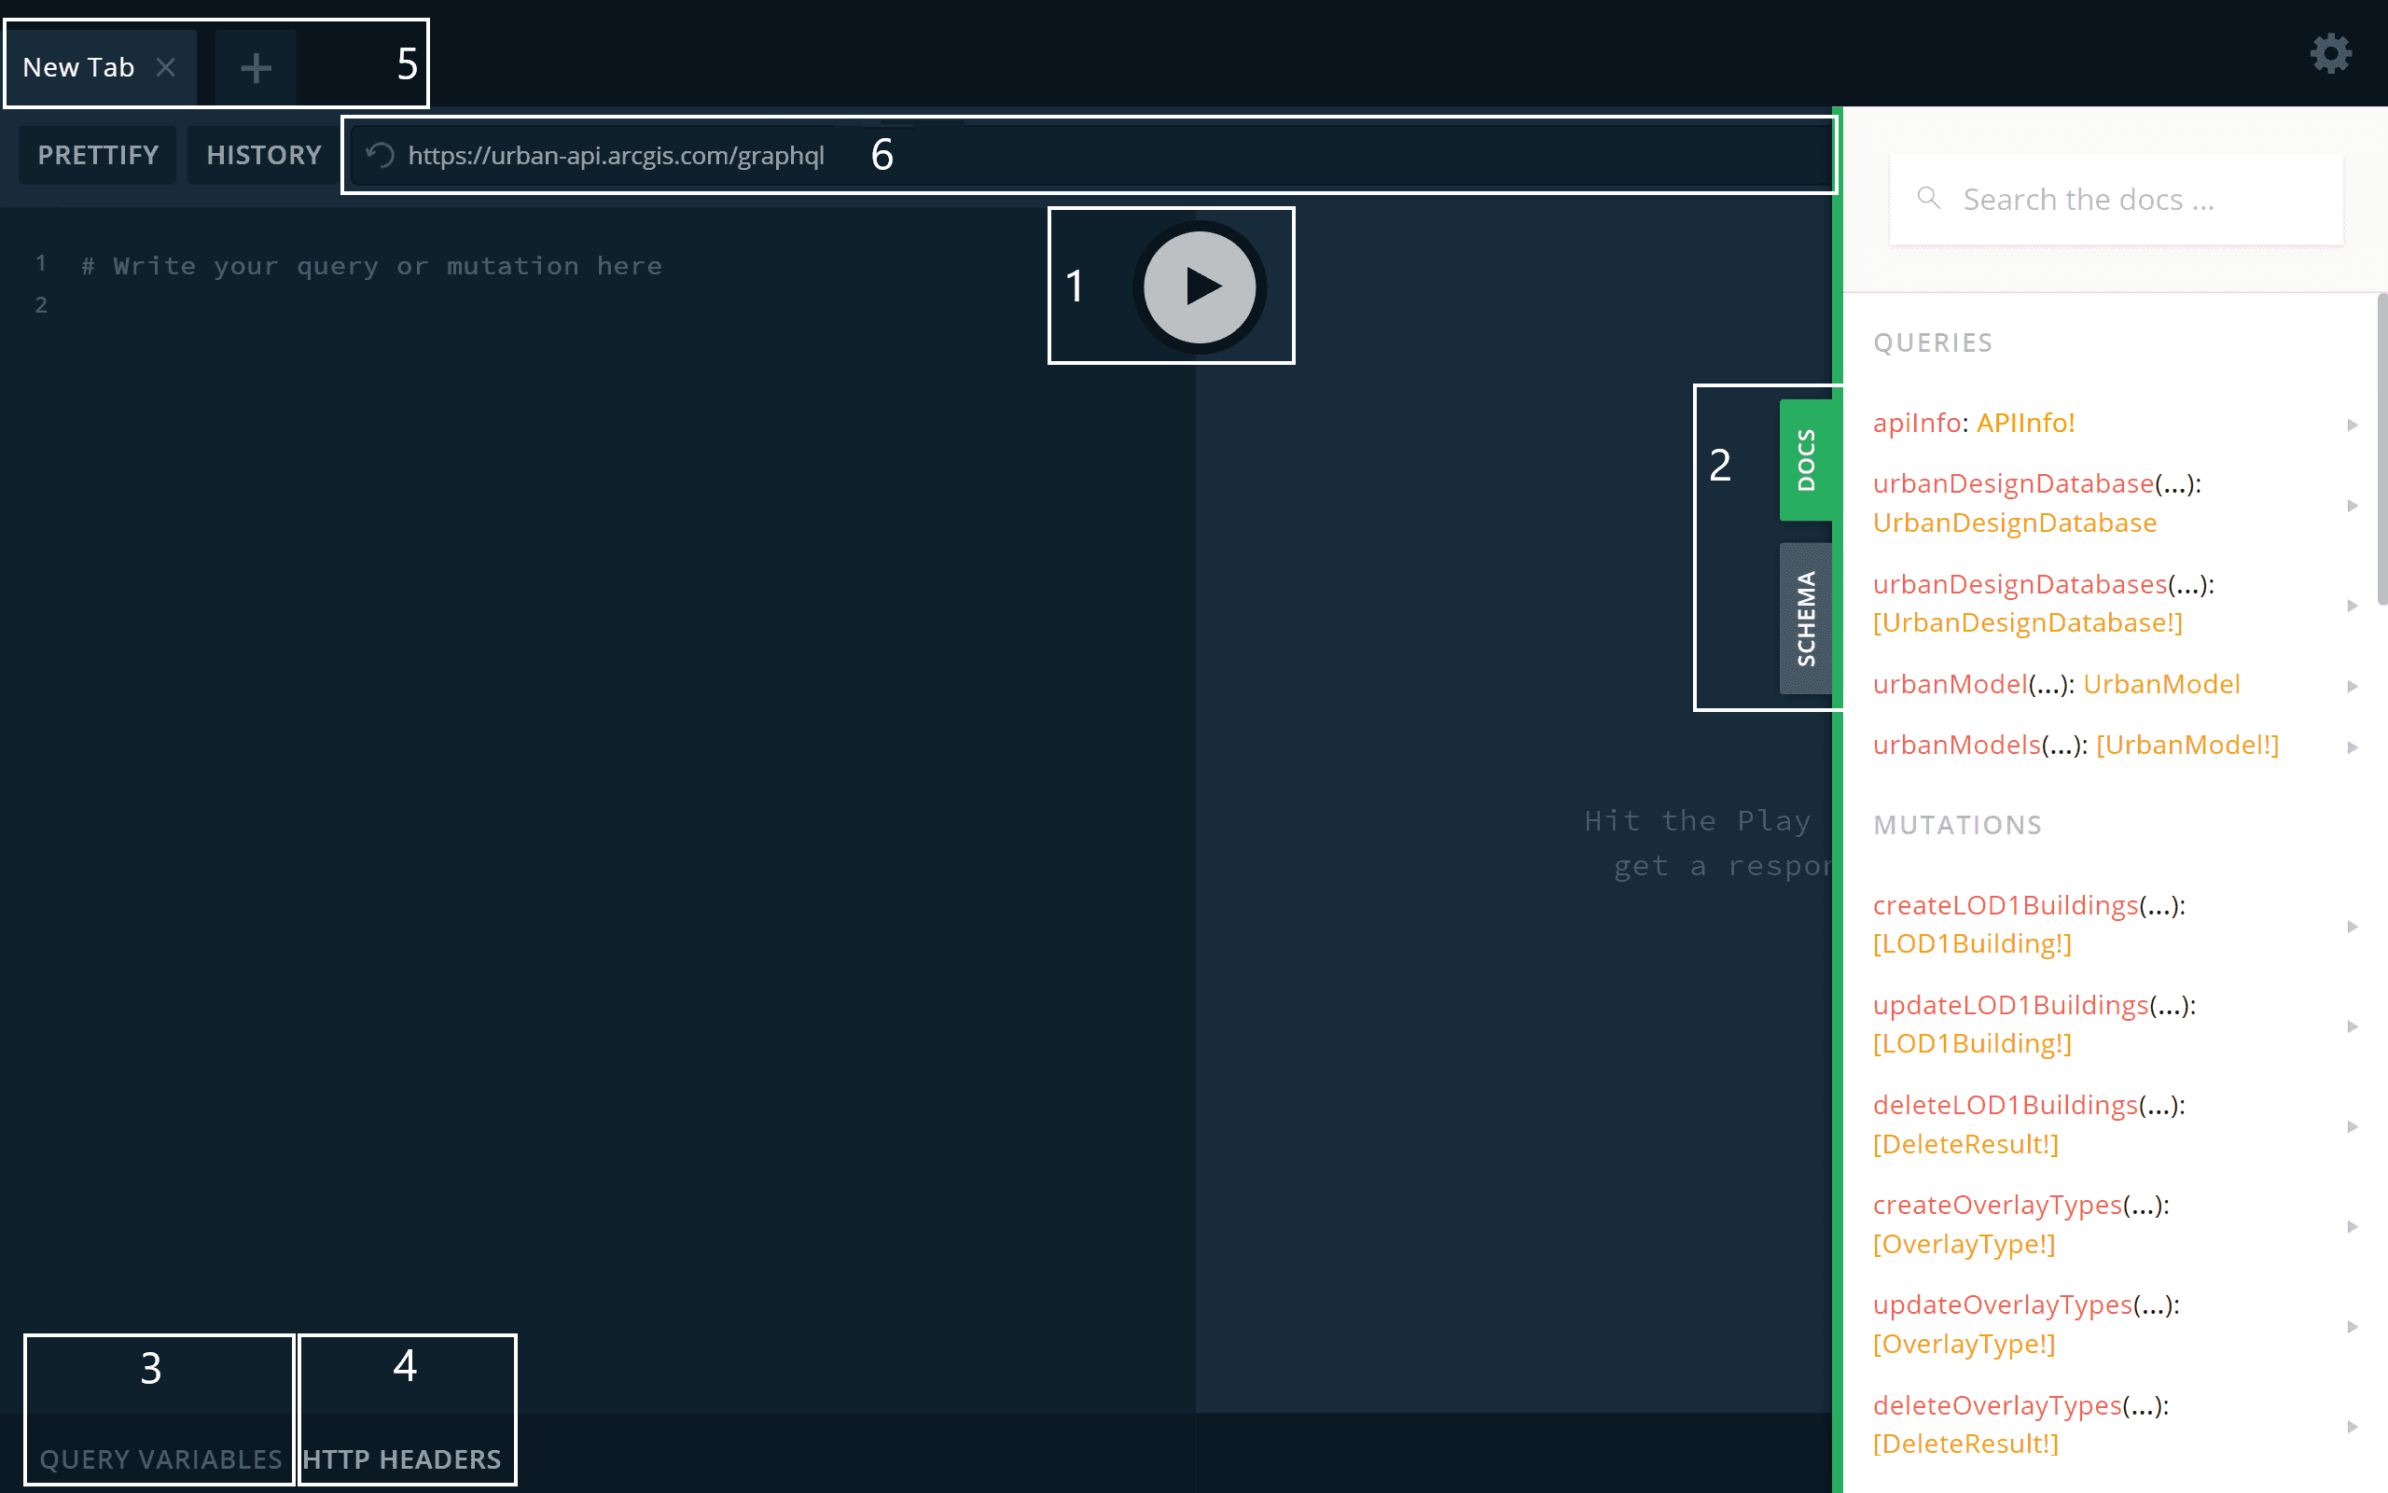Click the PRETTIFY button
2388x1493 pixels.
tap(97, 154)
